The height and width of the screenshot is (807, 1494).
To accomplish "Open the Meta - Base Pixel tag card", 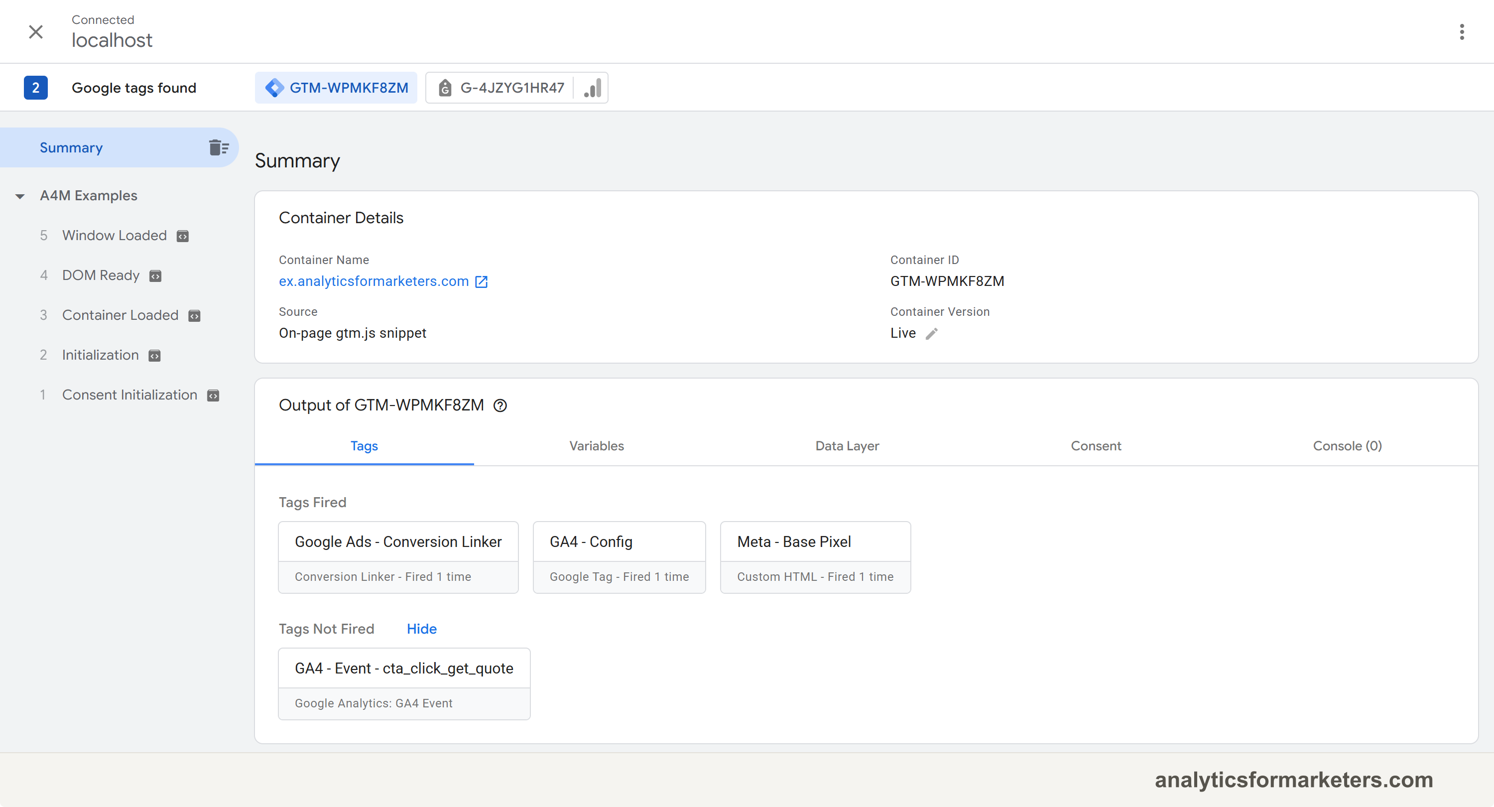I will tap(815, 557).
